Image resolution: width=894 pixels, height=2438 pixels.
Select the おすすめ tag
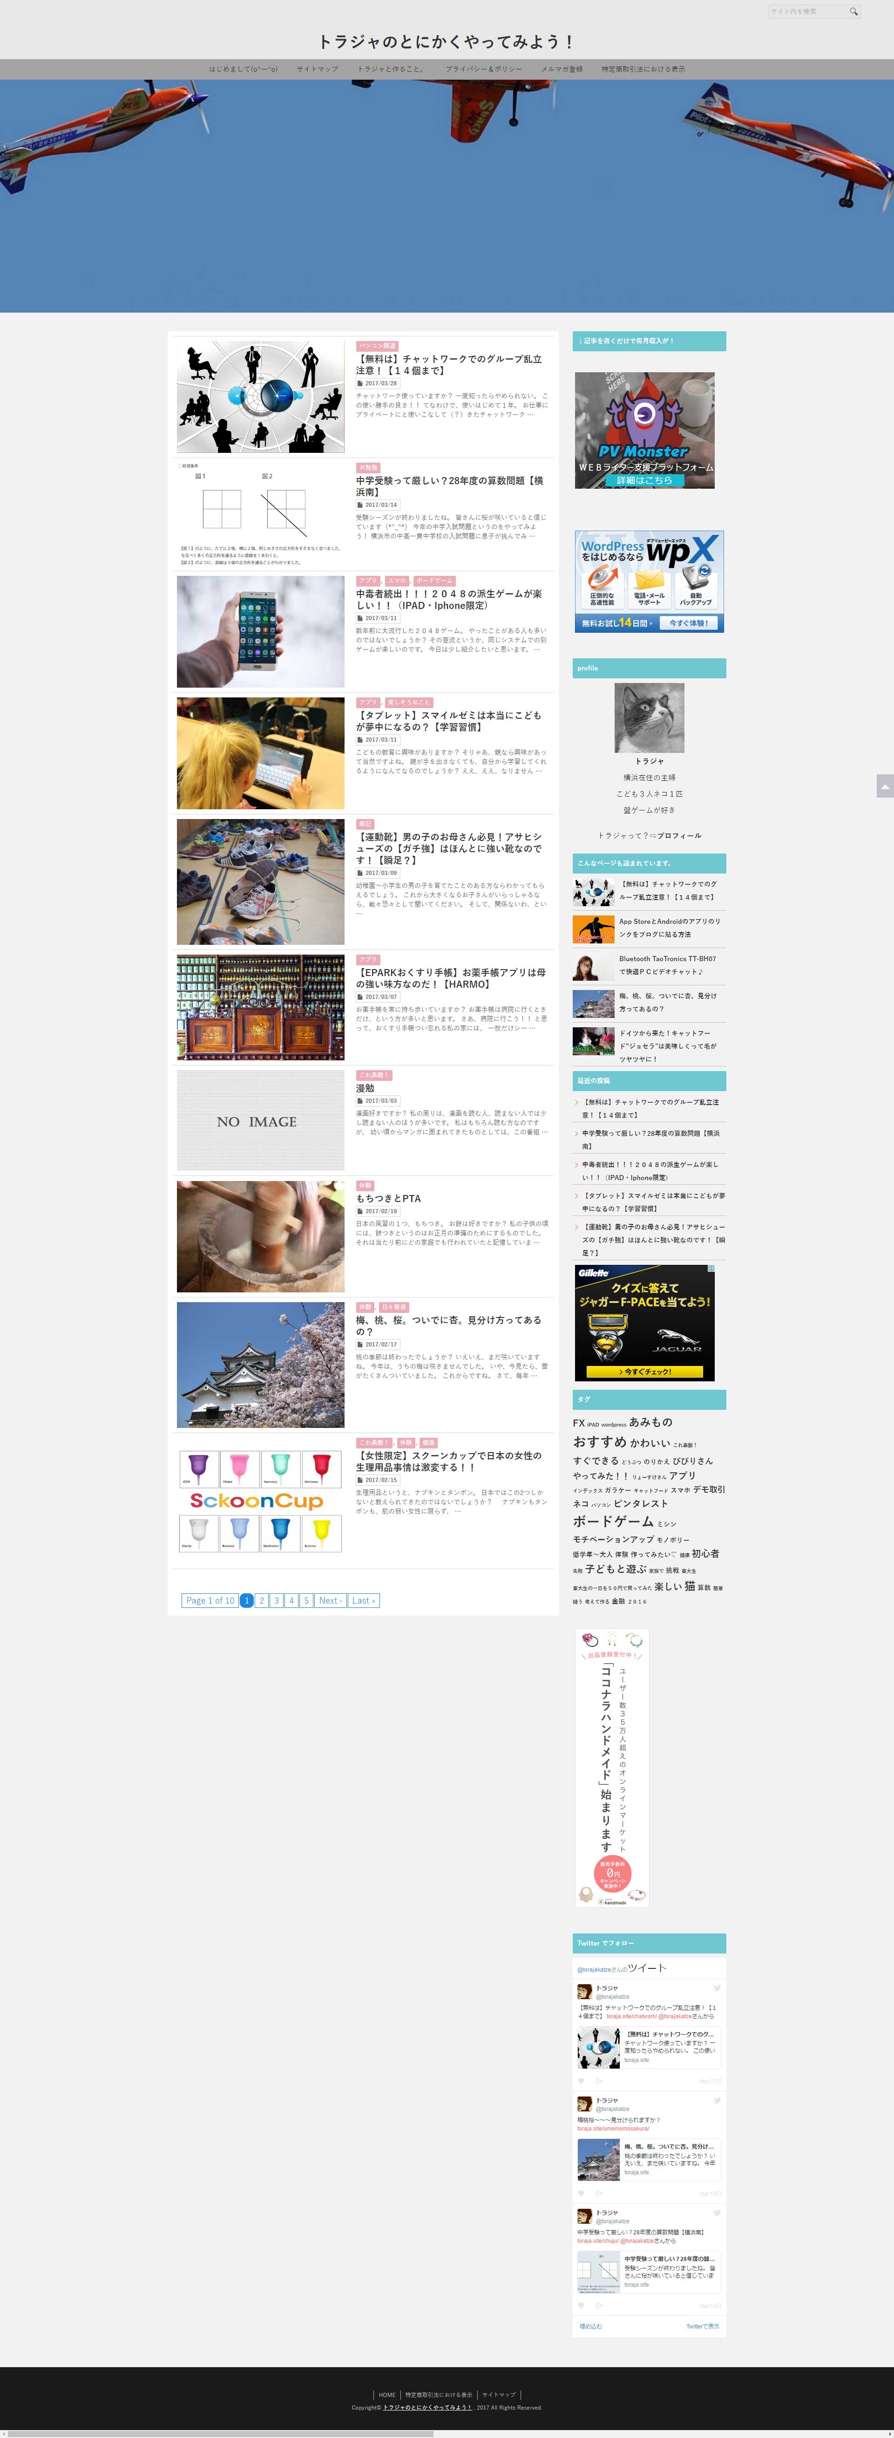[600, 1441]
